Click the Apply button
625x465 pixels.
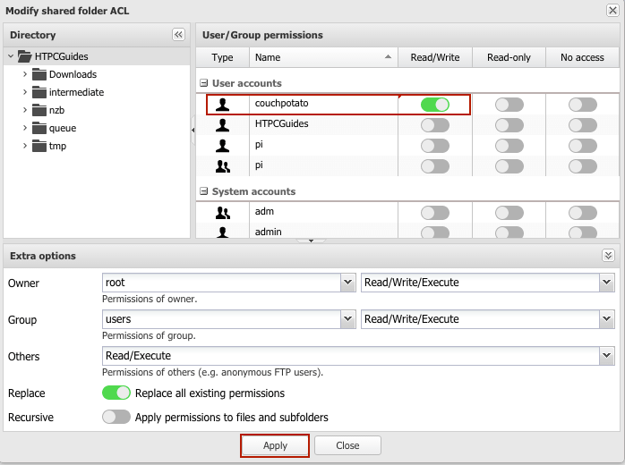pos(275,445)
